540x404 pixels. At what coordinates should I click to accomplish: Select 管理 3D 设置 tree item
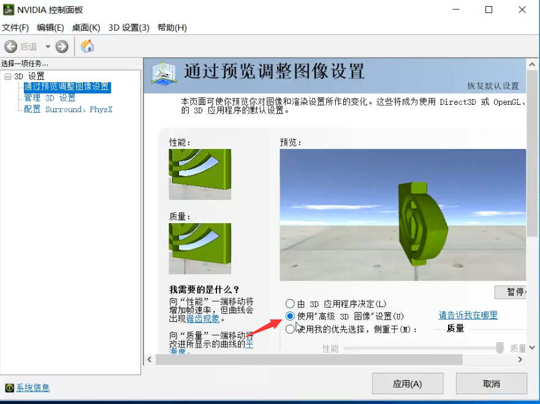point(50,98)
